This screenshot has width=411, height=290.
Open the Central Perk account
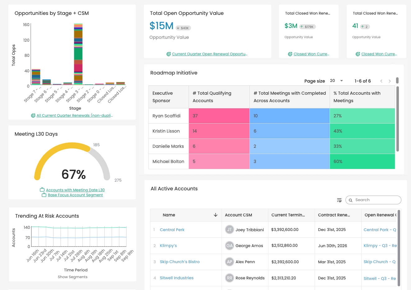tap(172, 230)
